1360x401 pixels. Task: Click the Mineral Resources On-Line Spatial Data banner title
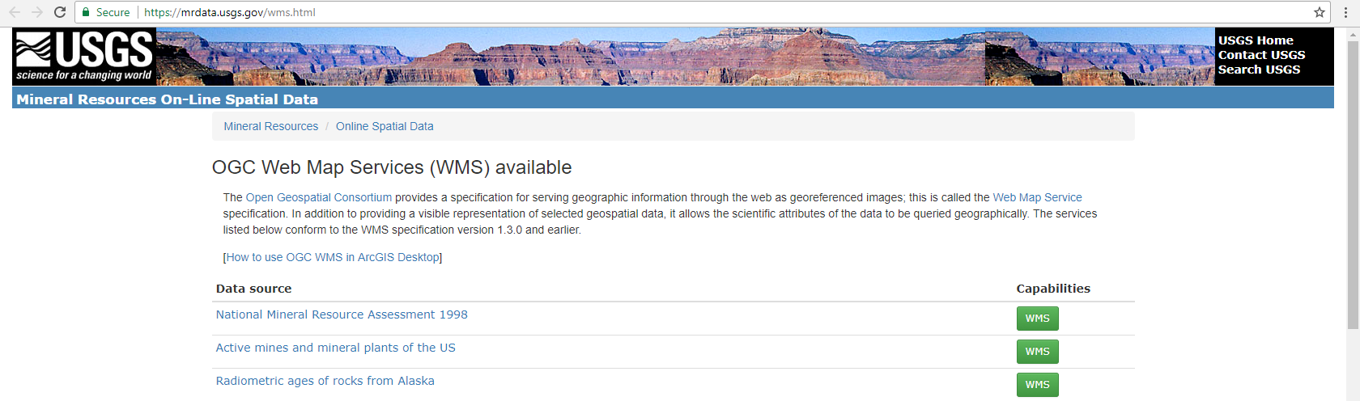[x=167, y=99]
